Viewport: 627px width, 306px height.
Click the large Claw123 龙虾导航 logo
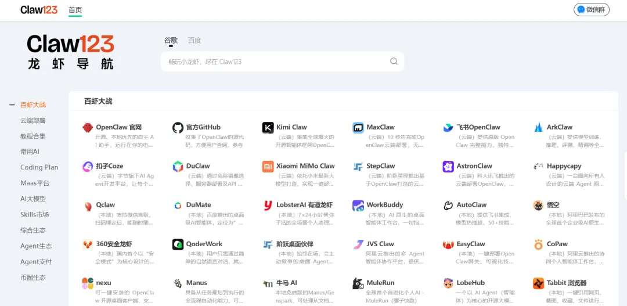[x=71, y=52]
